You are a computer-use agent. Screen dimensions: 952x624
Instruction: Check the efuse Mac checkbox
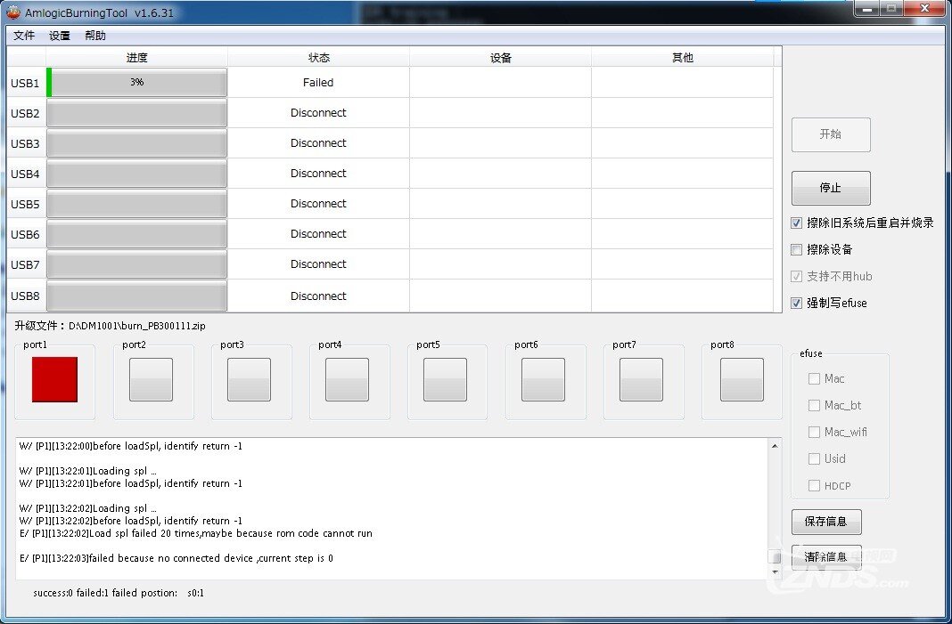[x=814, y=379]
